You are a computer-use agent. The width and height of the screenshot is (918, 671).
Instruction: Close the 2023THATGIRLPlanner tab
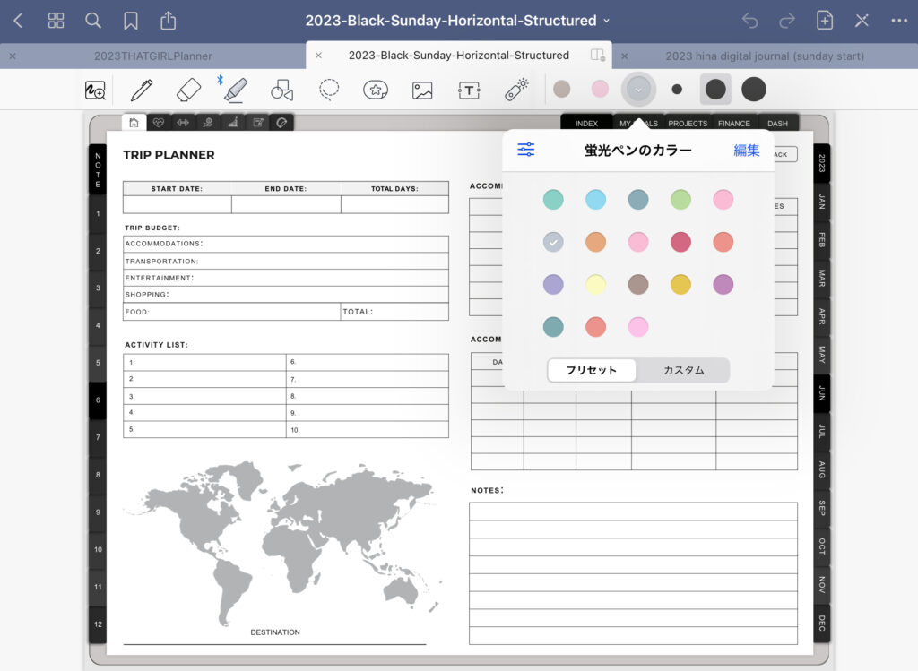(13, 56)
